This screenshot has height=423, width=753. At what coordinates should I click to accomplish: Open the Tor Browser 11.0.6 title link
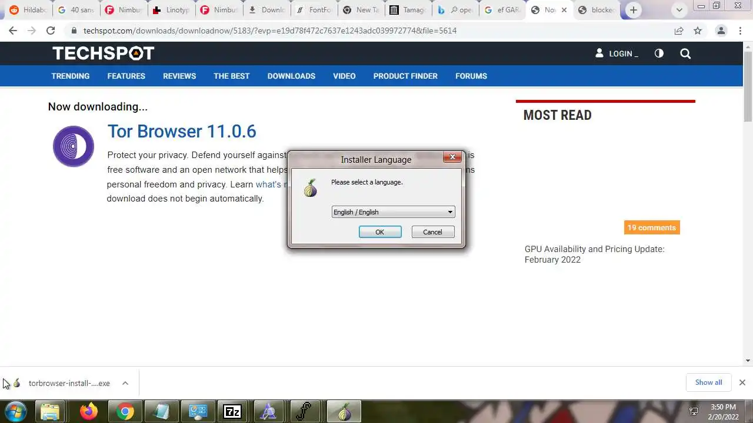[x=182, y=131]
